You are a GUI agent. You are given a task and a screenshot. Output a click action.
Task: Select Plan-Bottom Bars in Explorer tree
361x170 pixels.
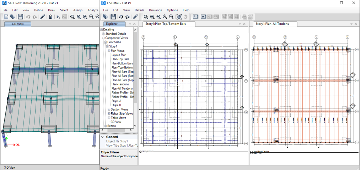click(x=122, y=63)
